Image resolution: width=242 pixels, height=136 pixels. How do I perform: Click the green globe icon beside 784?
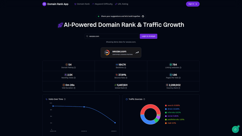coord(171,65)
